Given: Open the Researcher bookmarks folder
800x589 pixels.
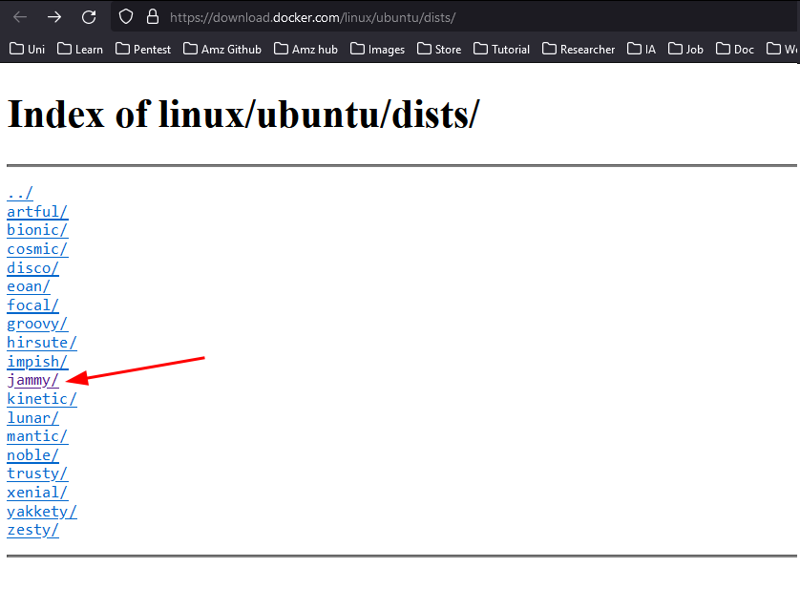Looking at the screenshot, I should point(579,49).
